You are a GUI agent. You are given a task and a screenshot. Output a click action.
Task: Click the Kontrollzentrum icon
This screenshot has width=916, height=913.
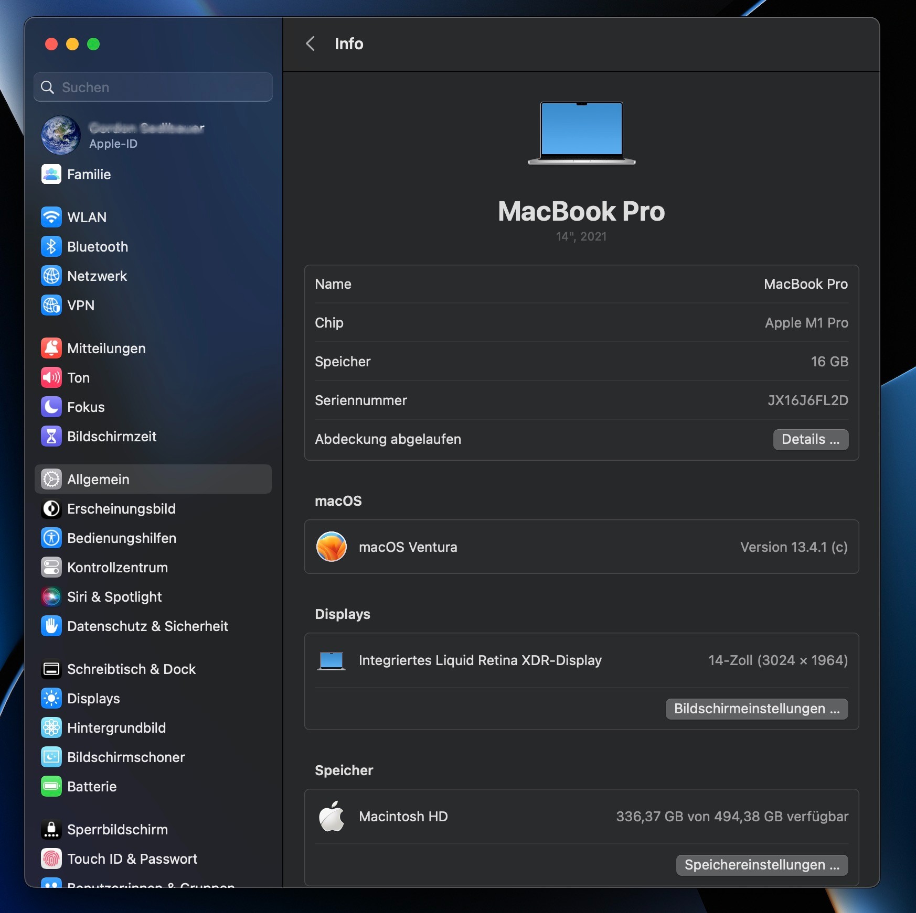point(51,568)
